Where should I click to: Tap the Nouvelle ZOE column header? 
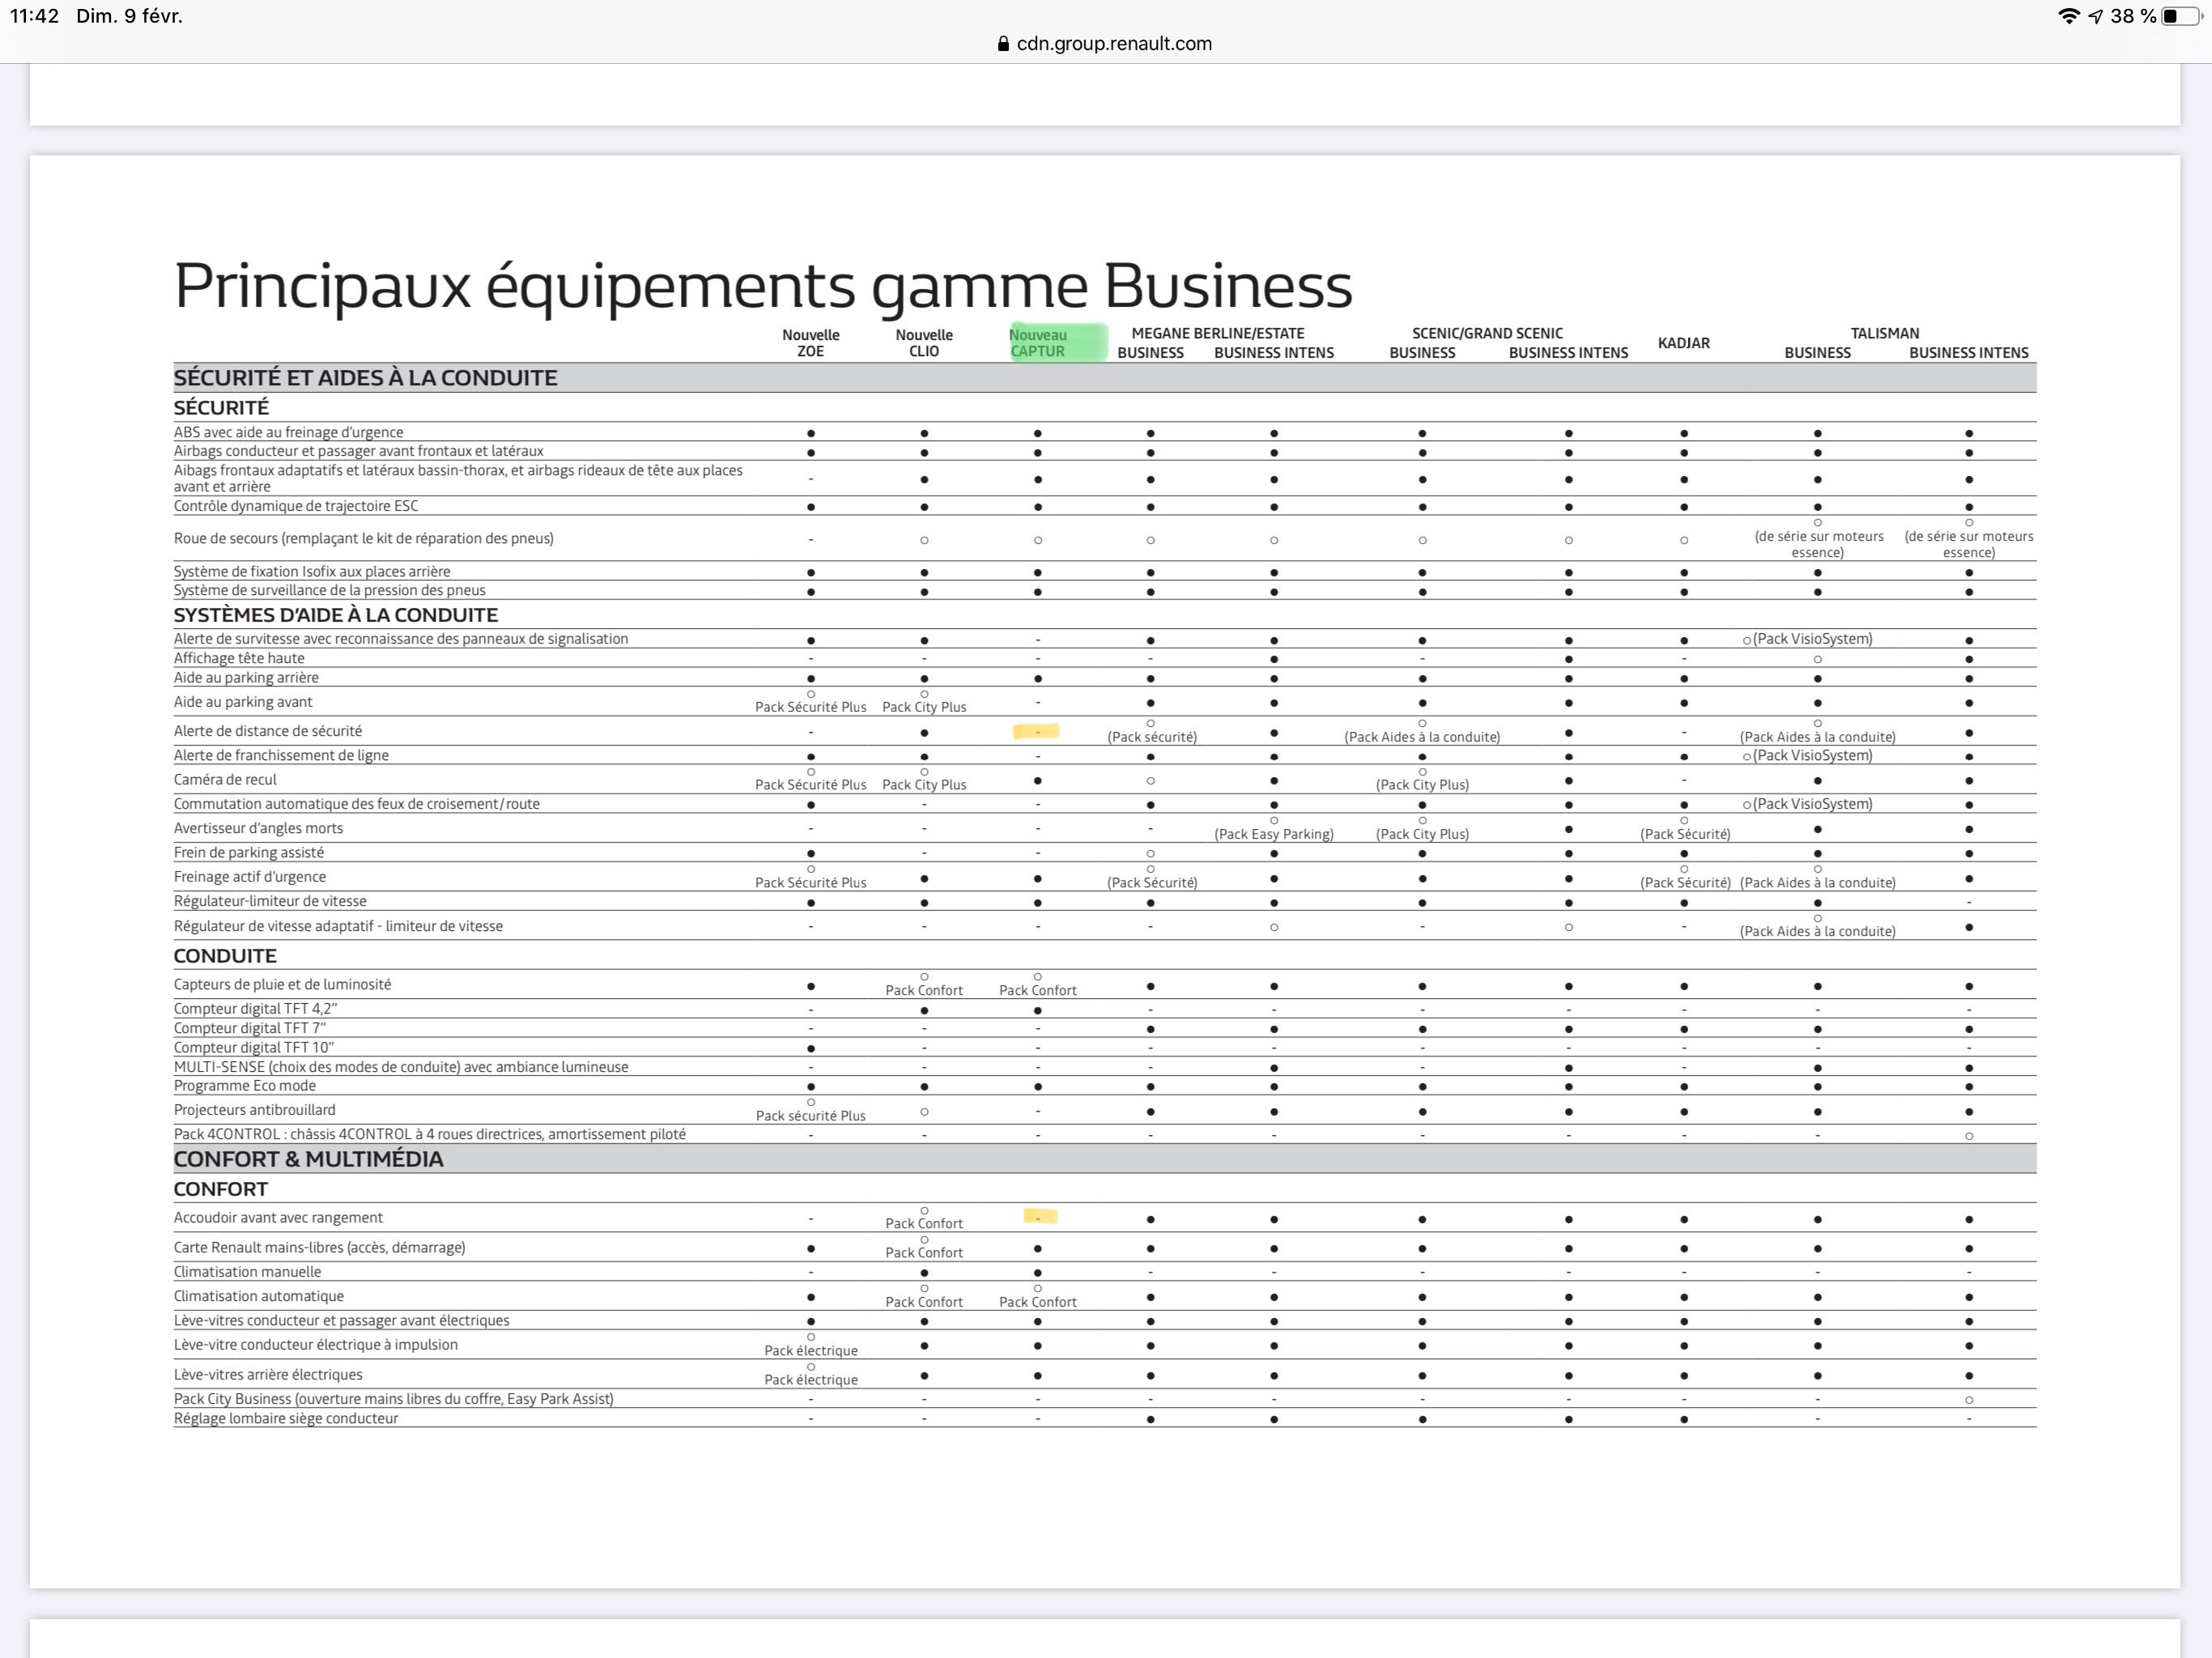coord(810,343)
